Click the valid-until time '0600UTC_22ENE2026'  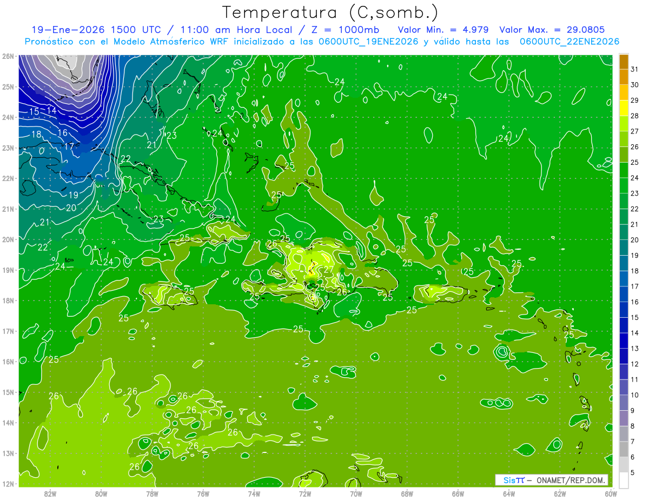click(569, 42)
